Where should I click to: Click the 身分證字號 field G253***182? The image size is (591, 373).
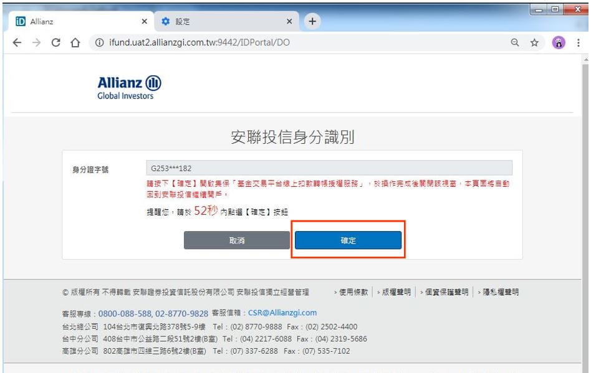coord(329,168)
